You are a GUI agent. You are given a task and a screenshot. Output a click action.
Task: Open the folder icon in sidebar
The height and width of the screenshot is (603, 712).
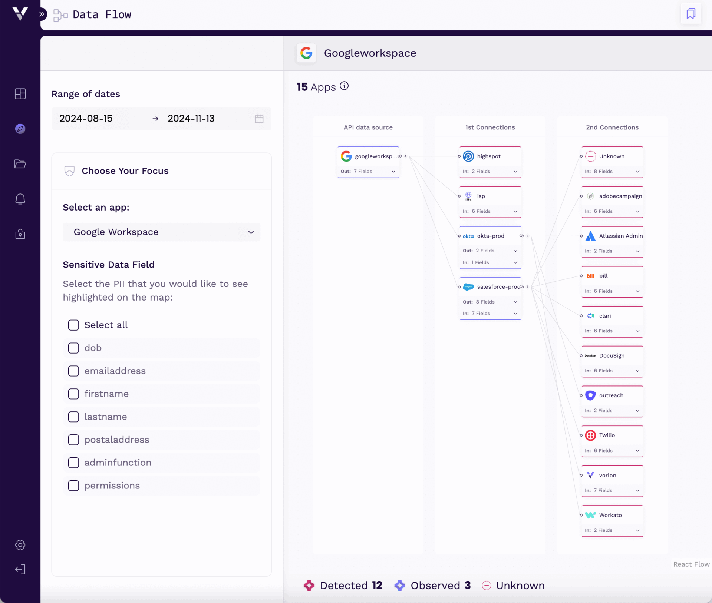coord(20,164)
